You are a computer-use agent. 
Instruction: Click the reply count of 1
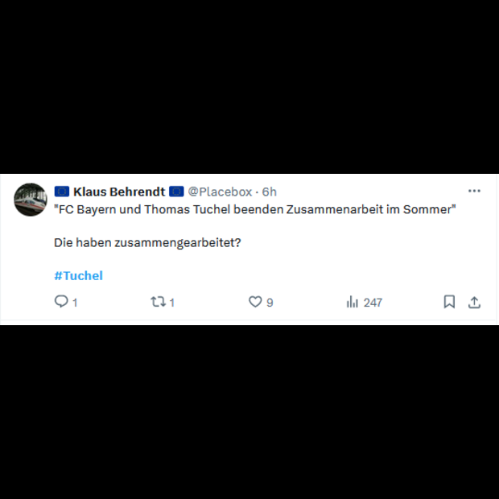pyautogui.click(x=75, y=303)
